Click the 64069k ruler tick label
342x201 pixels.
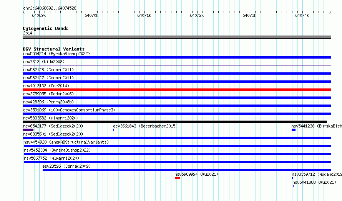39,15
